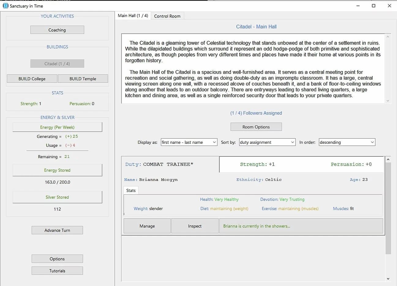Minimize the Sanctuary in Time window
The height and width of the screenshot is (286, 397).
pos(358,6)
